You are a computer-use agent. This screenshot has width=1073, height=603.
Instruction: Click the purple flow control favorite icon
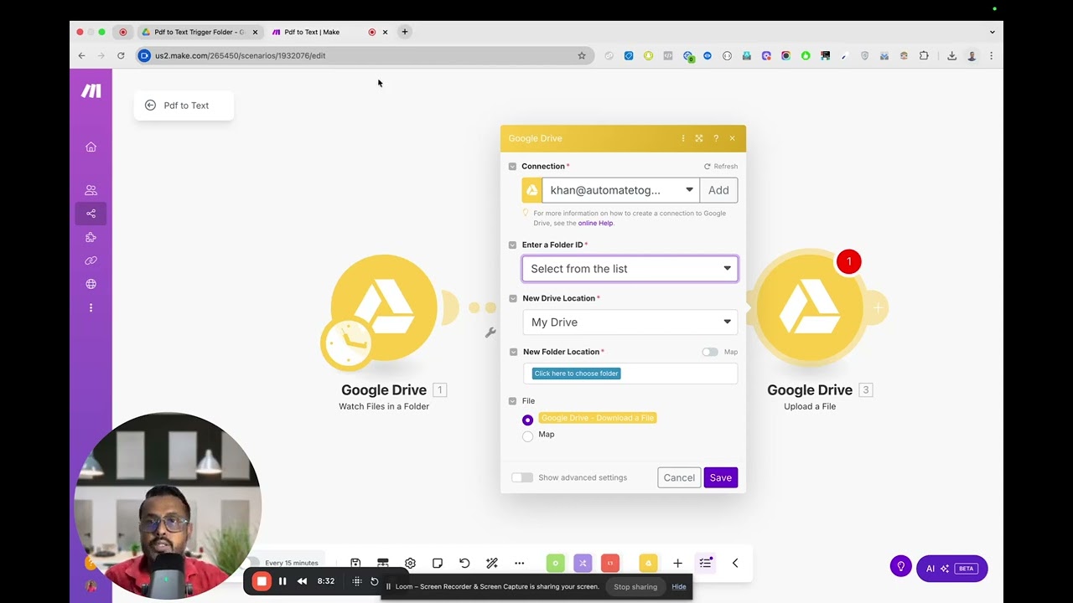(583, 564)
